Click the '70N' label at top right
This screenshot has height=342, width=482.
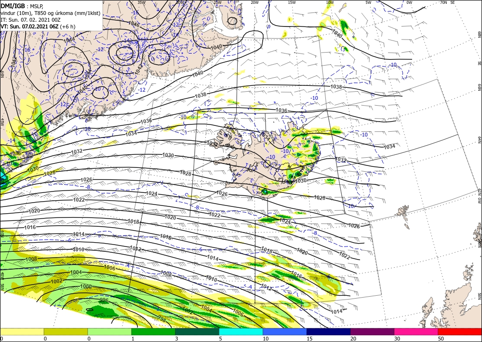[443, 2]
